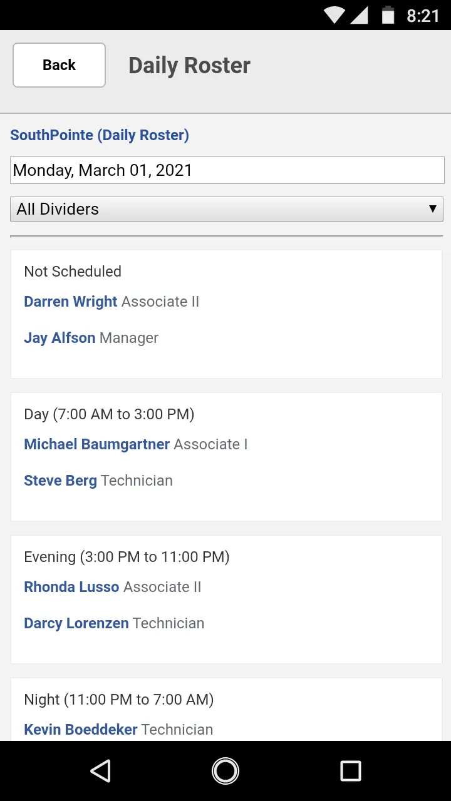The width and height of the screenshot is (451, 801).
Task: Select Kevin Boeddeker in Night shift
Action: click(x=80, y=730)
